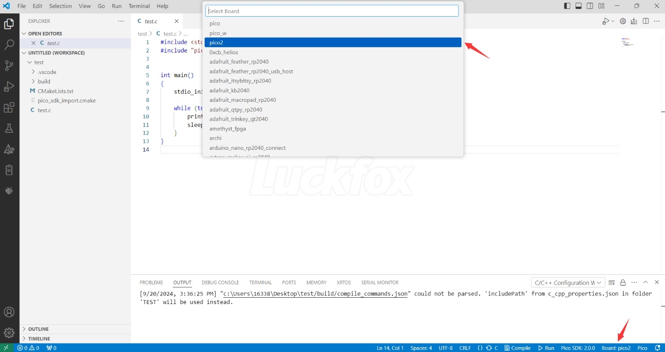
Task: Open the Terminal menu
Action: [139, 6]
